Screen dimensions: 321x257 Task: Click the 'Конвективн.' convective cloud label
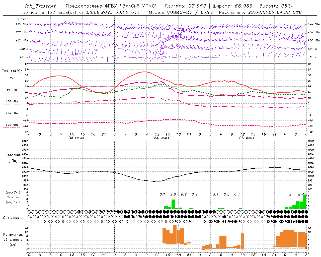coord(13,235)
